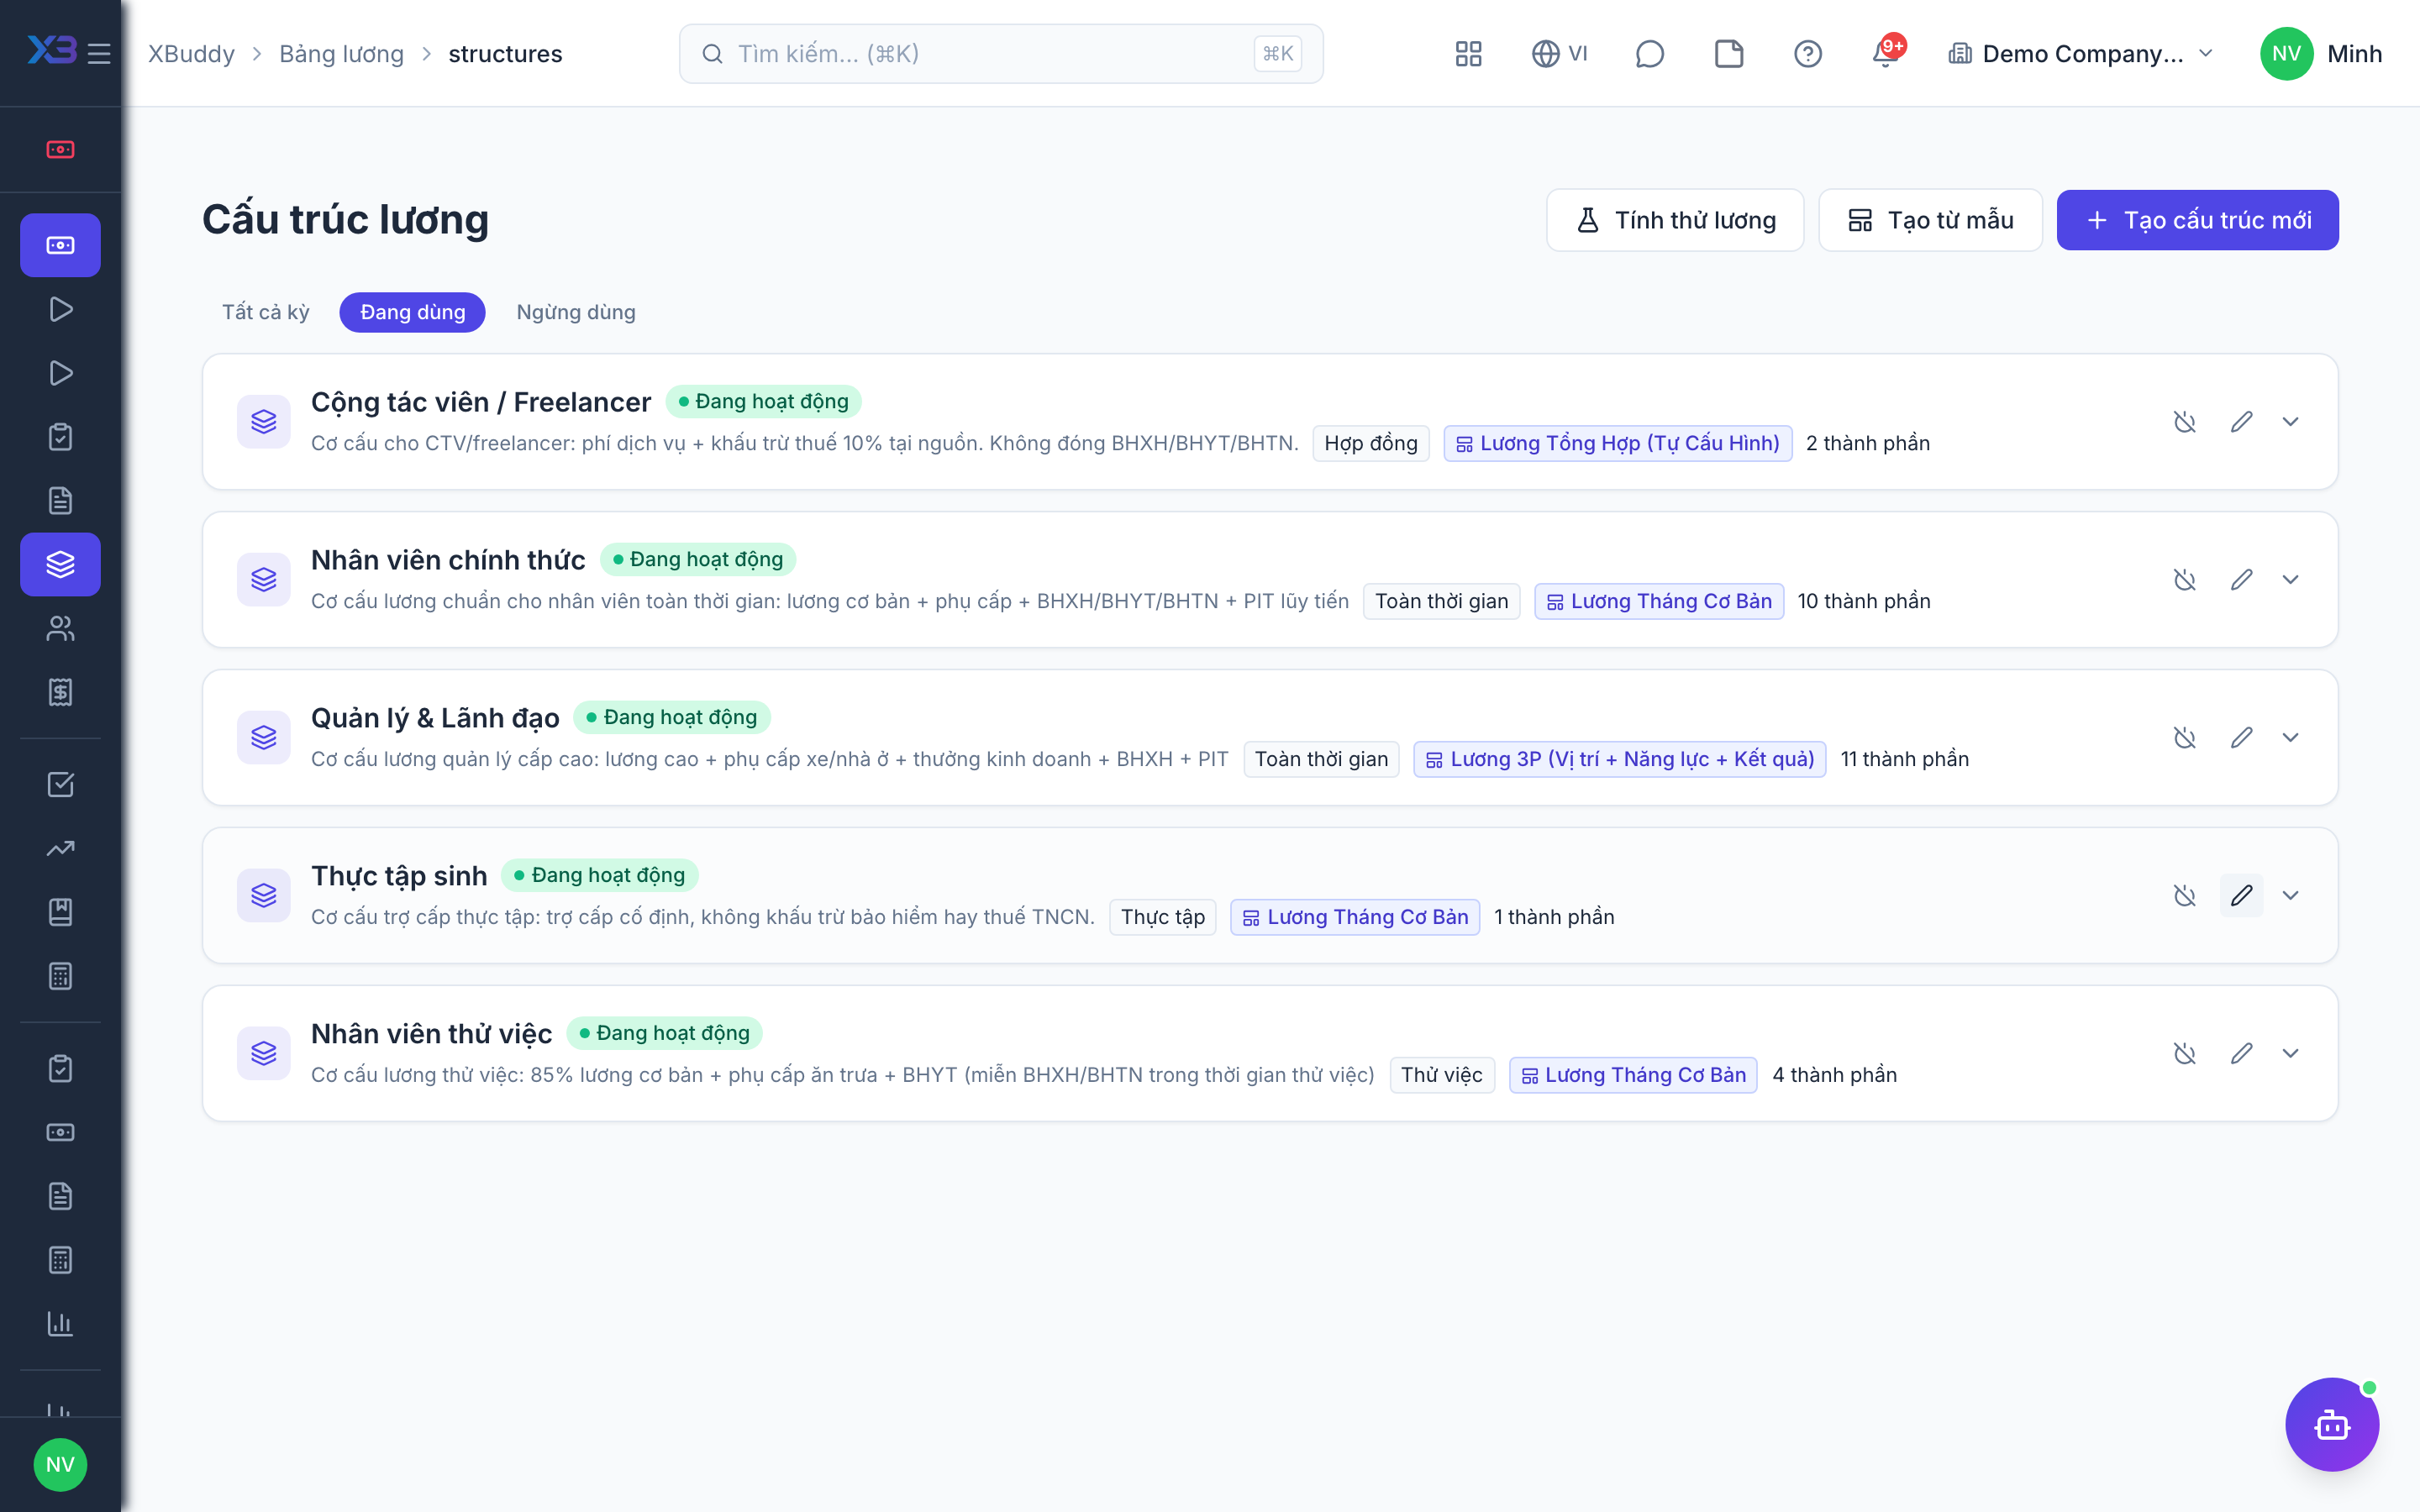Select the Tất cả kỳ tab

click(266, 312)
